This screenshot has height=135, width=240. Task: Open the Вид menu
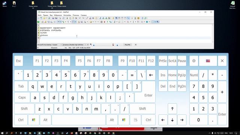pyautogui.click(x=51, y=15)
